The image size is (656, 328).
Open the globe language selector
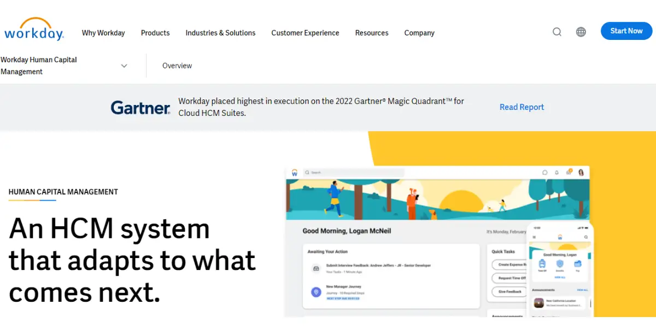point(581,32)
